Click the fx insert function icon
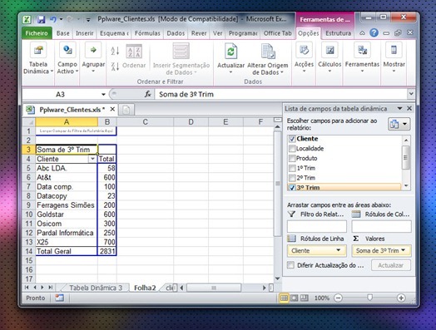436x330 pixels. click(147, 94)
